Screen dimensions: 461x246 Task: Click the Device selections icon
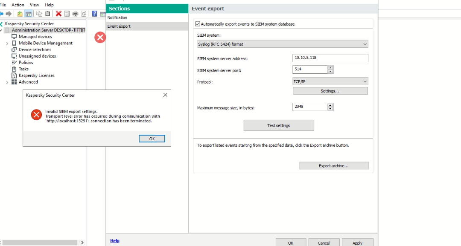[14, 49]
